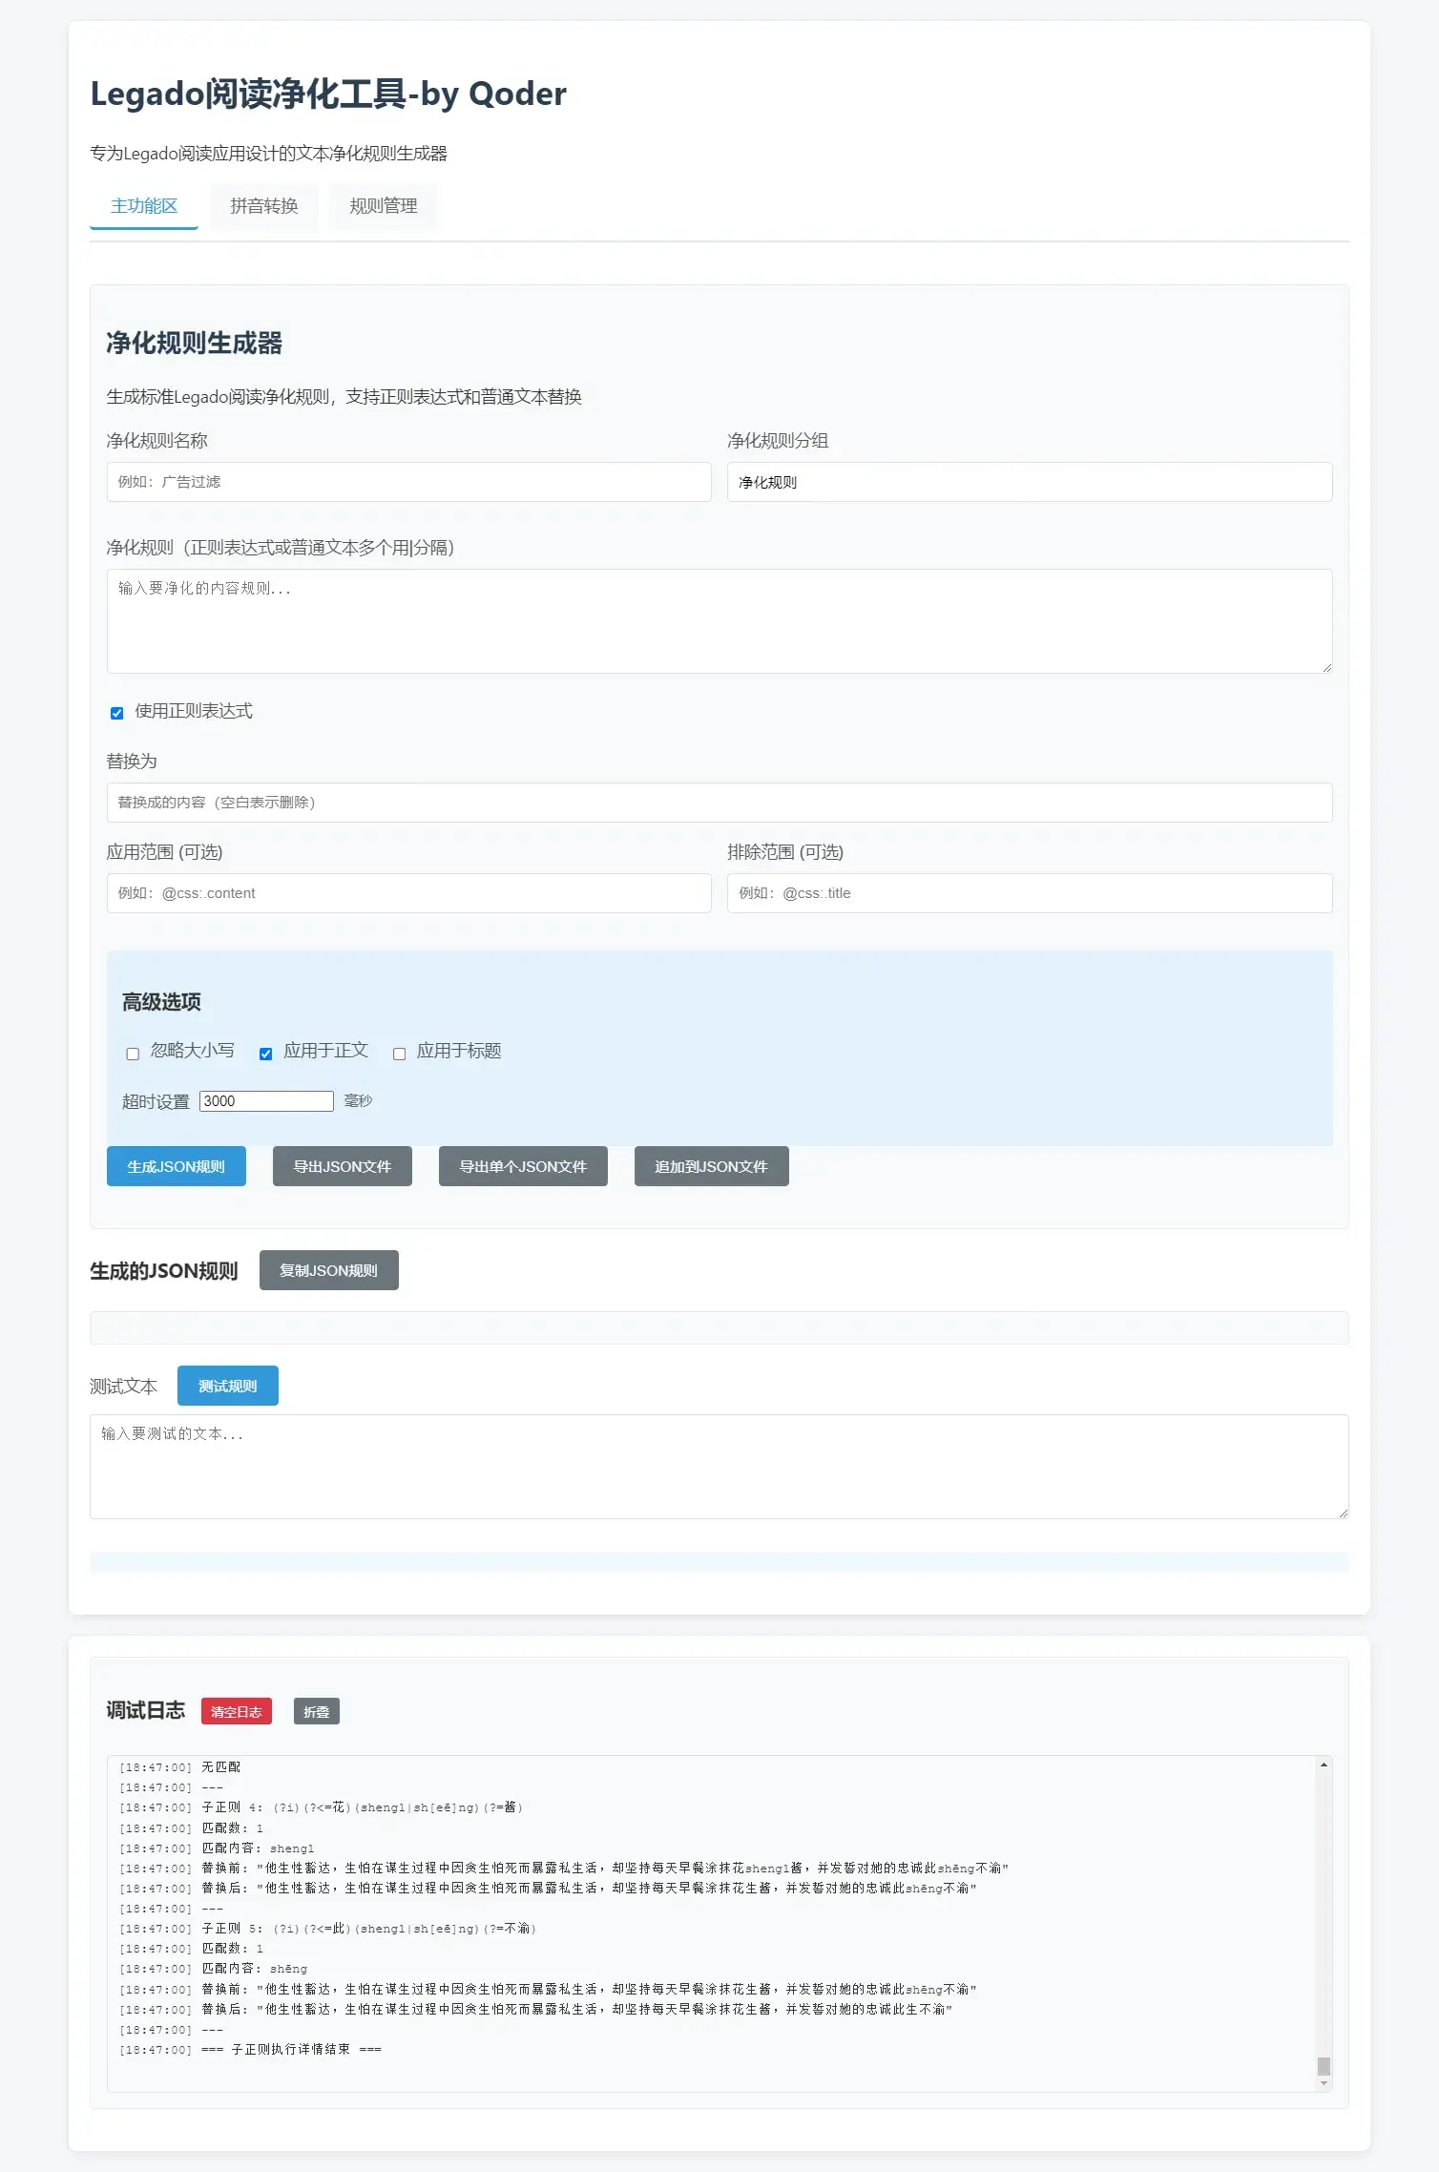Click the debug log scrollbar thumb
Screen dimensions: 1439x2172
(x=1324, y=2066)
